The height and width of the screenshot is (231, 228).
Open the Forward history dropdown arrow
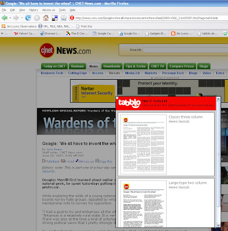[x=22, y=18]
